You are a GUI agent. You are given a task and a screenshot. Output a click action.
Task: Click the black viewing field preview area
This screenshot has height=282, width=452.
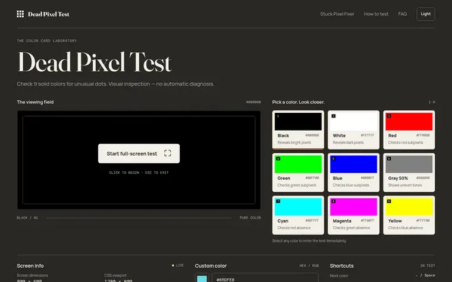(x=139, y=160)
